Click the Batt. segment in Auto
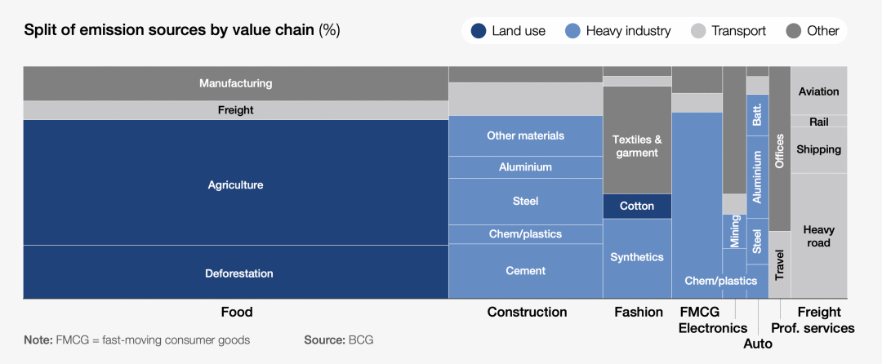This screenshot has height=364, width=882. (x=757, y=115)
